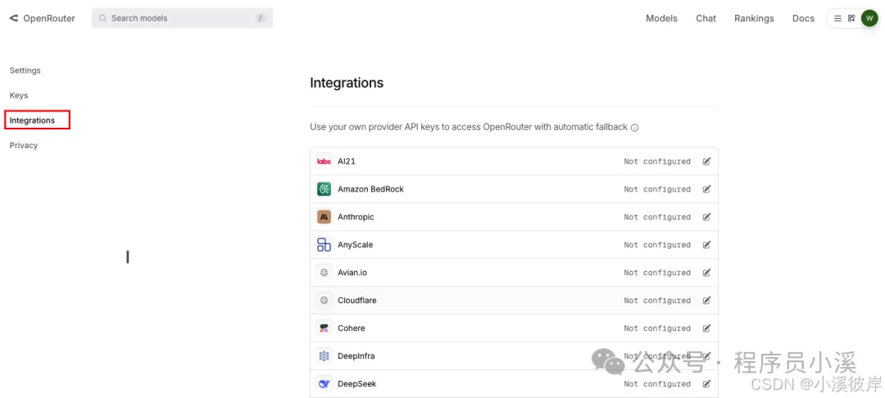Edit the Anthropic integration key
The image size is (885, 398).
706,217
